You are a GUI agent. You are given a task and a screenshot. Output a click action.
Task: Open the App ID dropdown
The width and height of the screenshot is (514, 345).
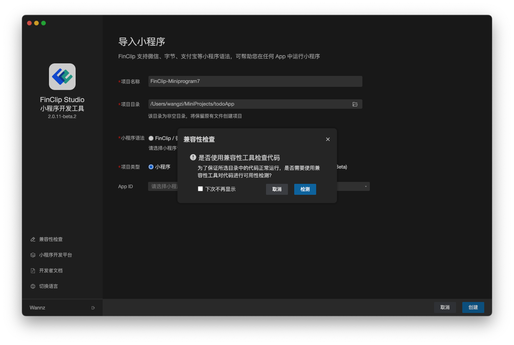pyautogui.click(x=366, y=186)
